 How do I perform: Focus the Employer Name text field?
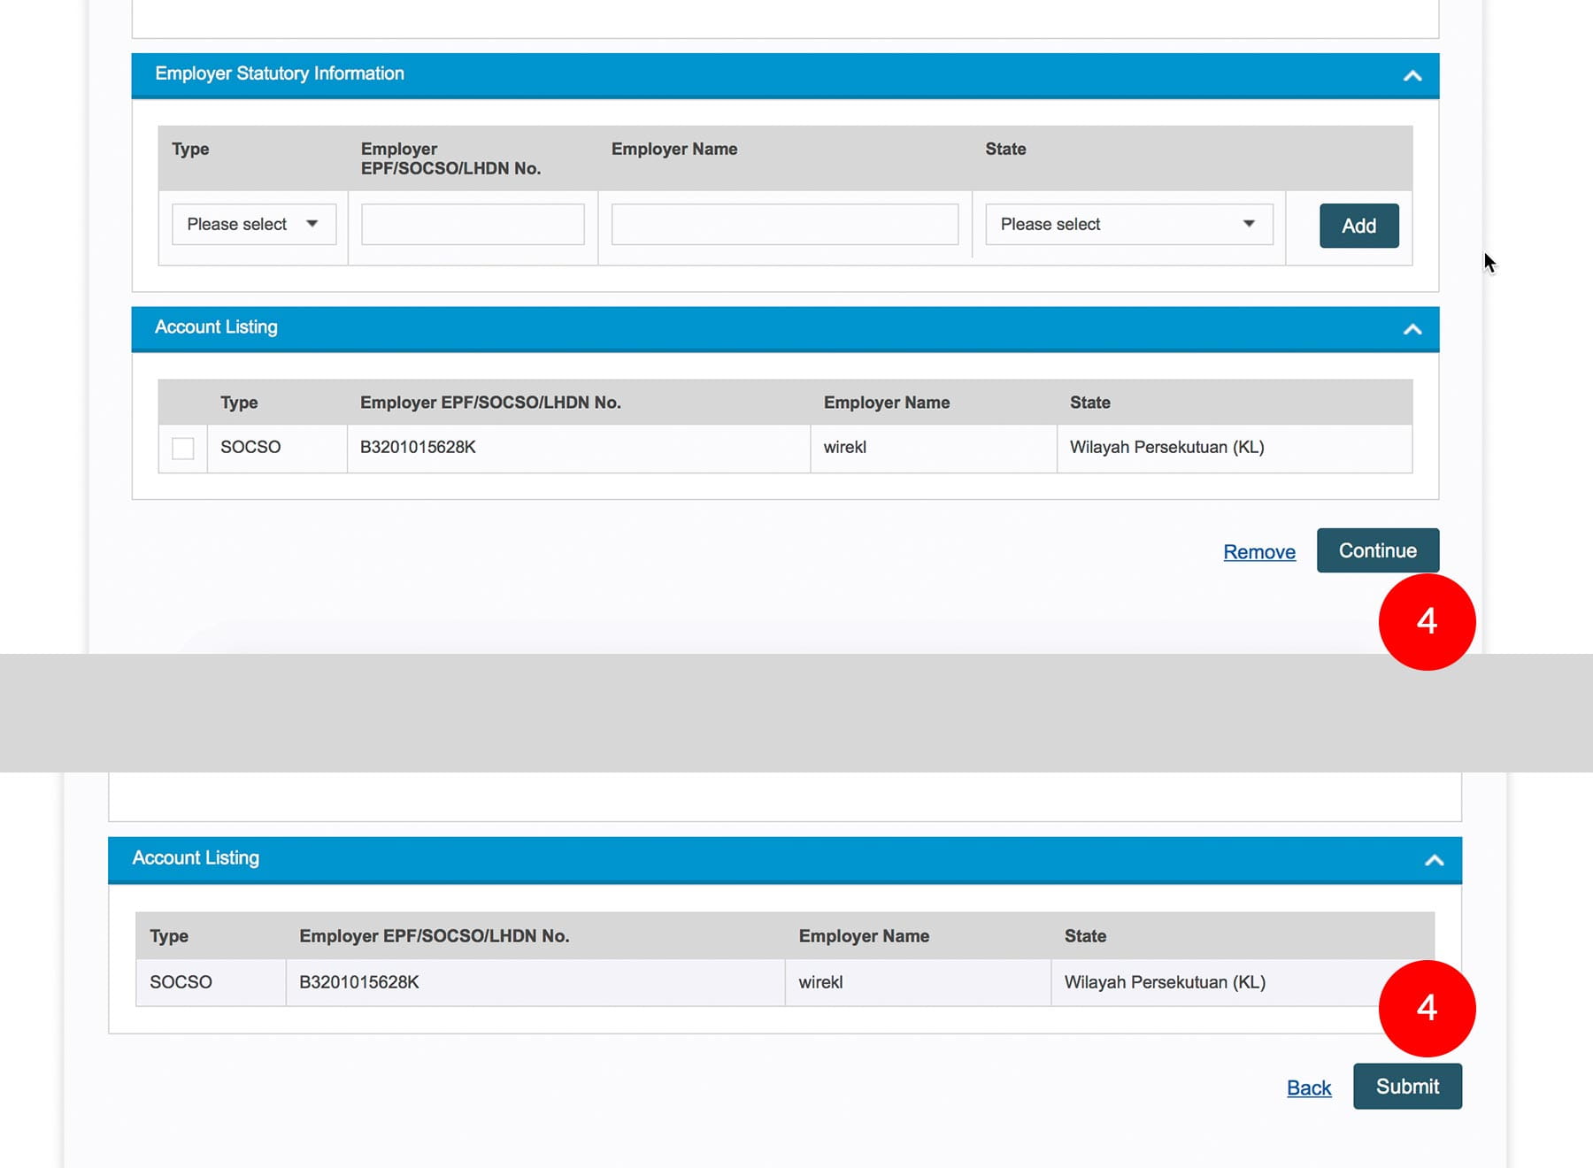click(x=784, y=225)
